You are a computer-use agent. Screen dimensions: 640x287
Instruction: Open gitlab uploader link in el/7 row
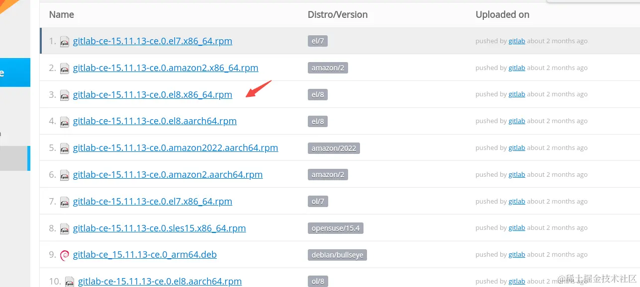tap(517, 41)
